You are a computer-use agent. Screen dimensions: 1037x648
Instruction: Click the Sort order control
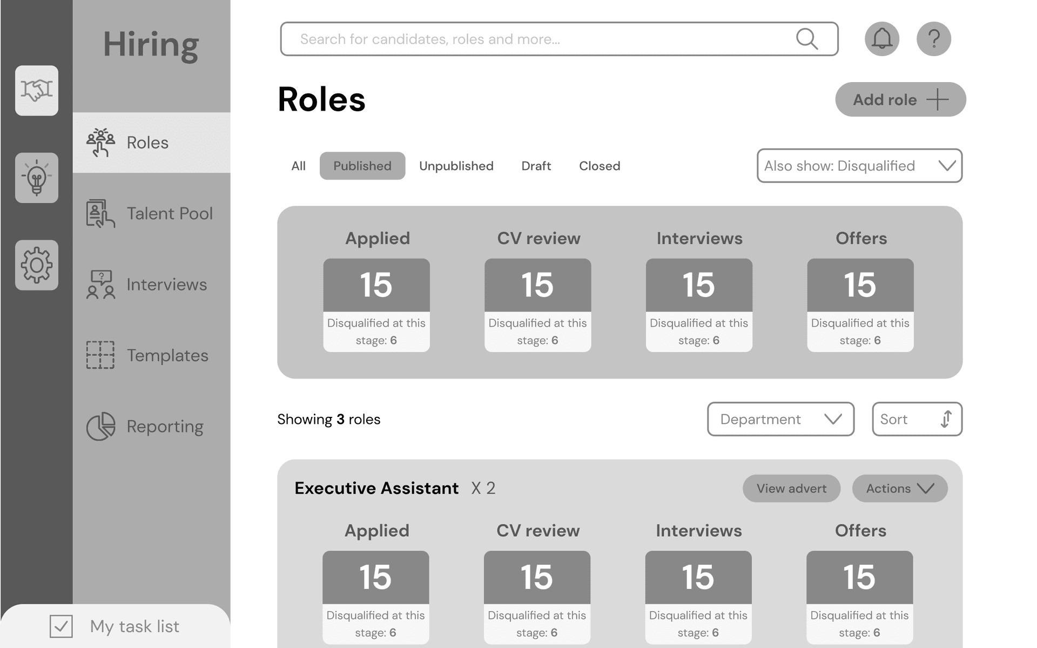[917, 419]
